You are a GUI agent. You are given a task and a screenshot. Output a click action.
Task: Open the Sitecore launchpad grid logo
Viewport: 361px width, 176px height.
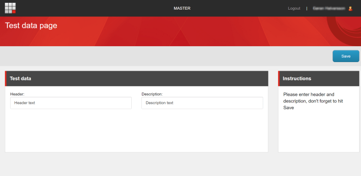(10, 8)
